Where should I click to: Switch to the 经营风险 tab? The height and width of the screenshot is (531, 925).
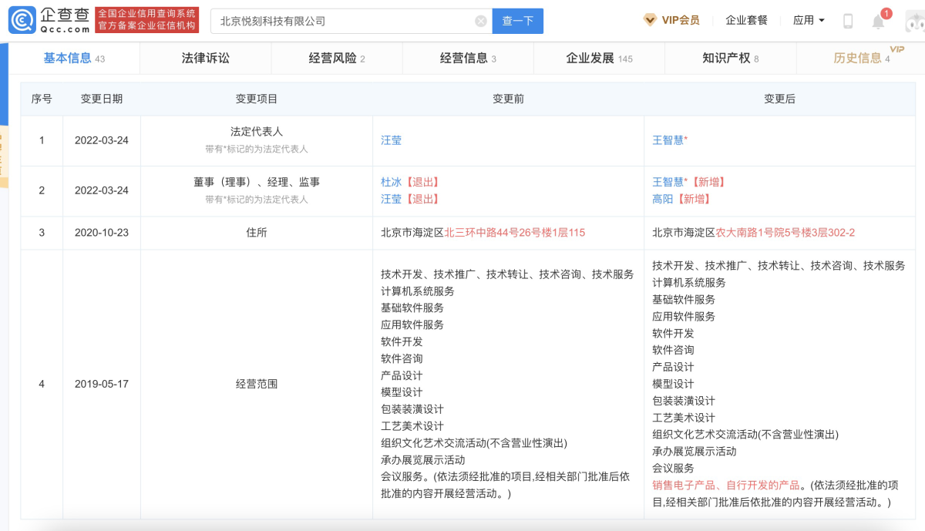tap(337, 58)
